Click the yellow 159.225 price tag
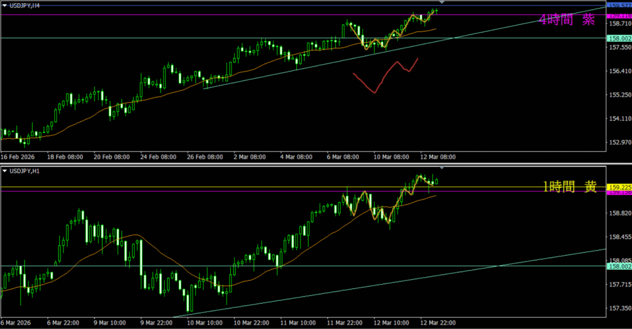This screenshot has width=632, height=329. (x=618, y=187)
